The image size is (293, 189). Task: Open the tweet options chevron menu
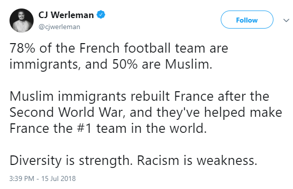[286, 20]
